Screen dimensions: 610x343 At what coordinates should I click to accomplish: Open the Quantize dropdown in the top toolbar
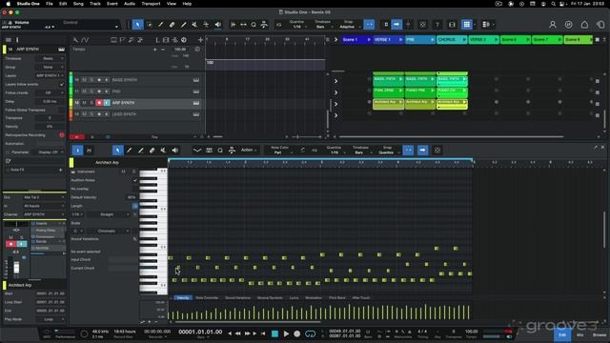click(x=298, y=27)
